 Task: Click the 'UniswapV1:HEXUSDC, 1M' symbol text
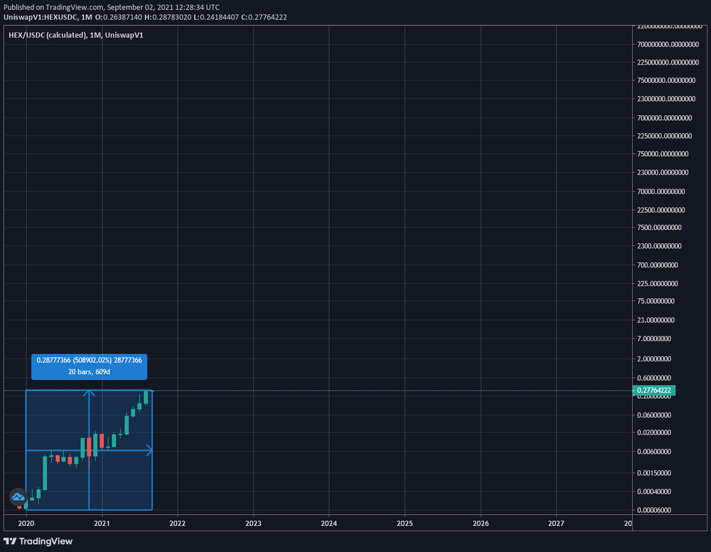point(48,17)
